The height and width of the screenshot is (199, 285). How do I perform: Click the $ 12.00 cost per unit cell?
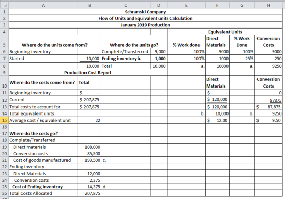coord(217,120)
